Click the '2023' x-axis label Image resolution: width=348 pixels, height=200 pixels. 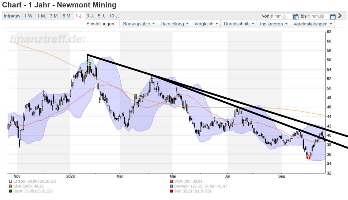(70, 176)
